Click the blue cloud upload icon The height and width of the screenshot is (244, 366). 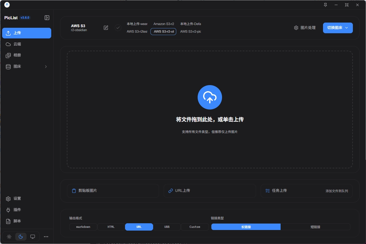pyautogui.click(x=210, y=97)
